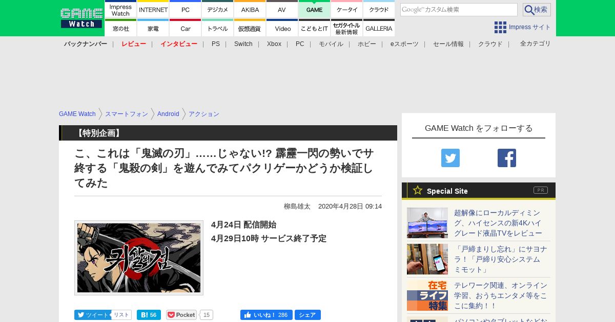Go to GAME Watch breadcrumb

click(77, 114)
